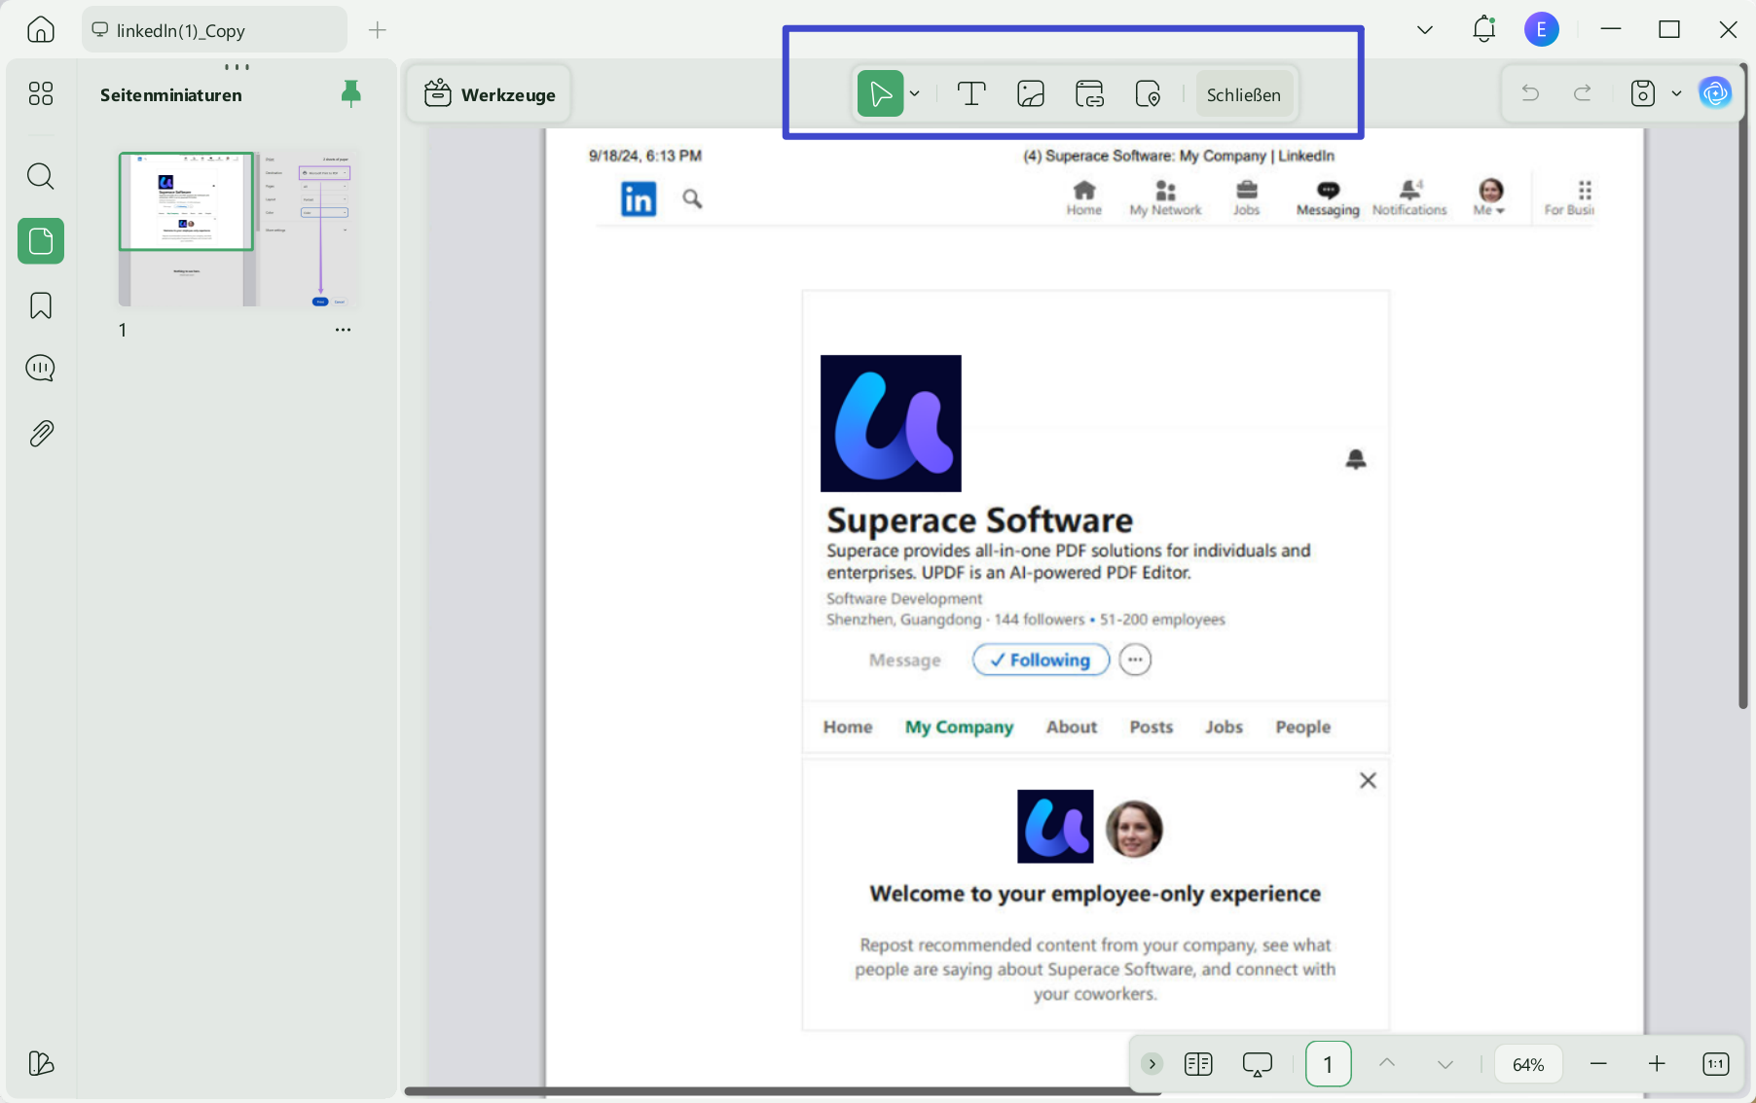The image size is (1756, 1103).
Task: Click the page number field showing 1
Action: 1328,1064
